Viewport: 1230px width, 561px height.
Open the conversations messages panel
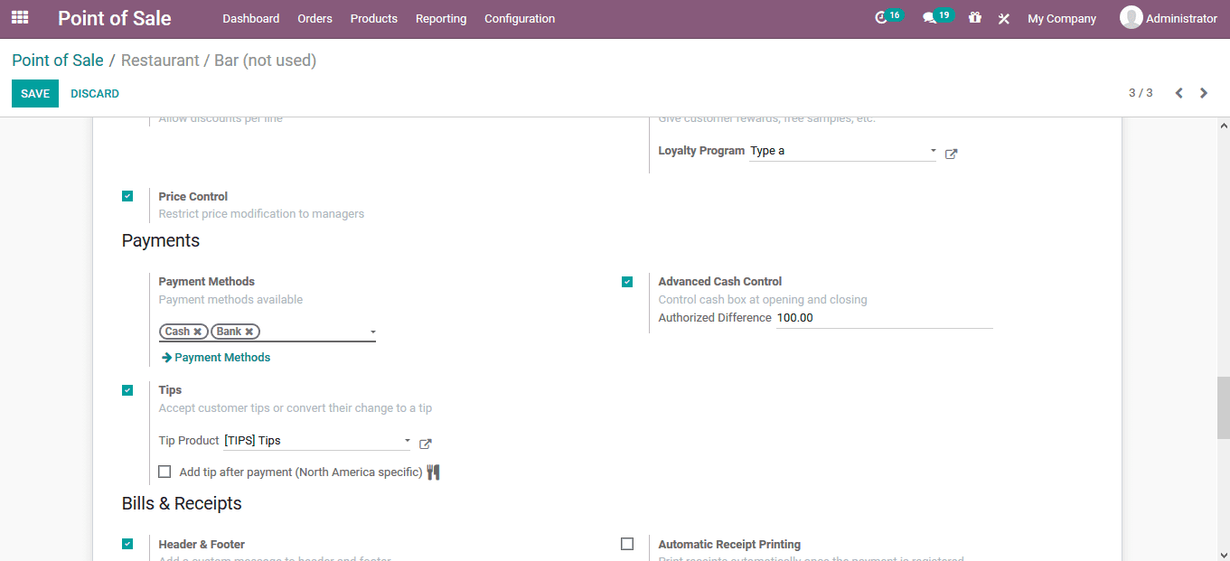click(x=931, y=17)
